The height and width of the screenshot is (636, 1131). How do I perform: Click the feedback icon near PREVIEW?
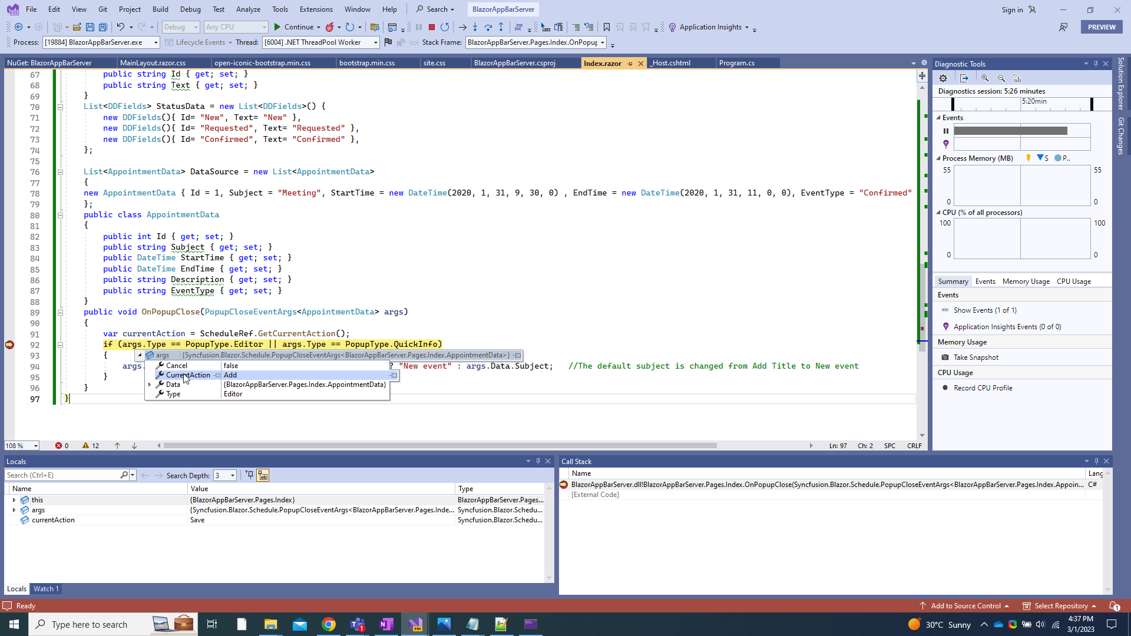pyautogui.click(x=1063, y=27)
